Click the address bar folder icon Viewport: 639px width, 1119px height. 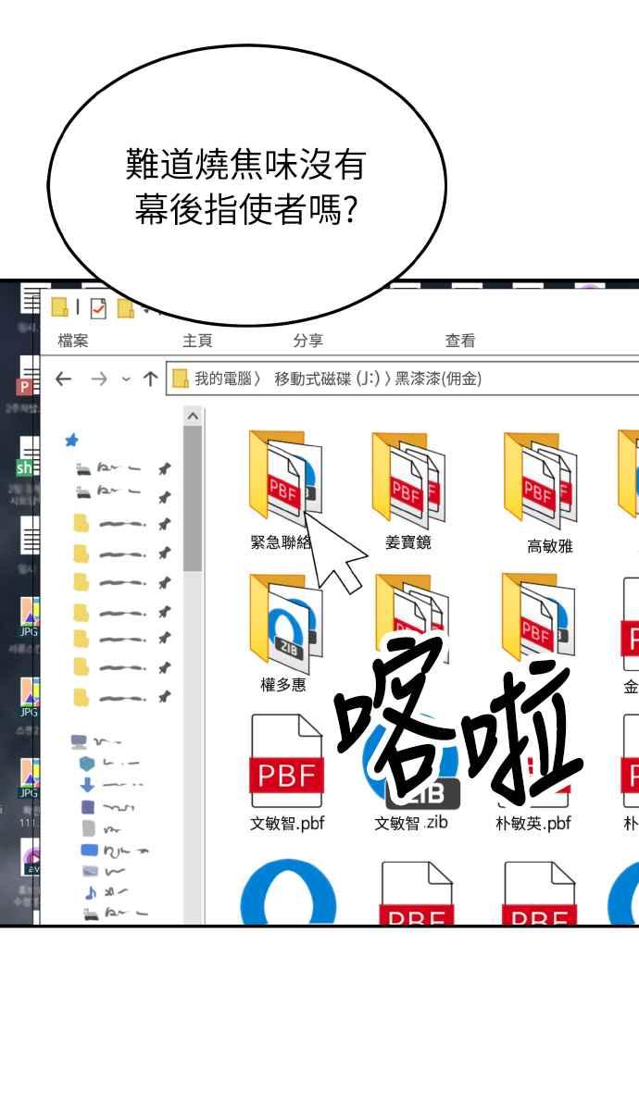[181, 379]
